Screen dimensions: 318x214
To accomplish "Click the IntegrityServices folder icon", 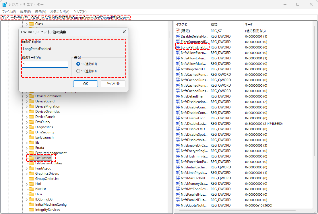I will [32, 209].
